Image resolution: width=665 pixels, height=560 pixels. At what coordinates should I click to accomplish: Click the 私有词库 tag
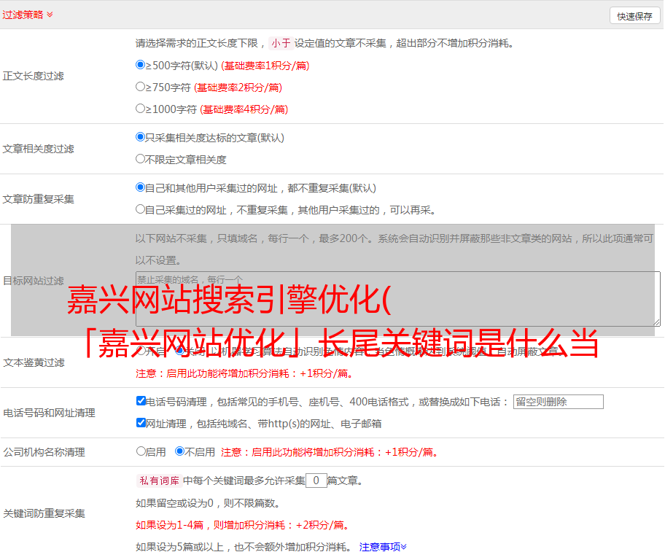click(x=160, y=481)
